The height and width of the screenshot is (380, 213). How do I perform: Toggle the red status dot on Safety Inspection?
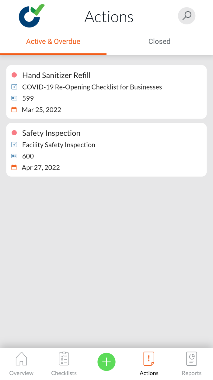pyautogui.click(x=14, y=133)
